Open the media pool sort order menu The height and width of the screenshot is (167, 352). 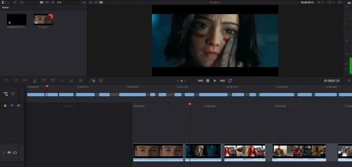tap(83, 2)
